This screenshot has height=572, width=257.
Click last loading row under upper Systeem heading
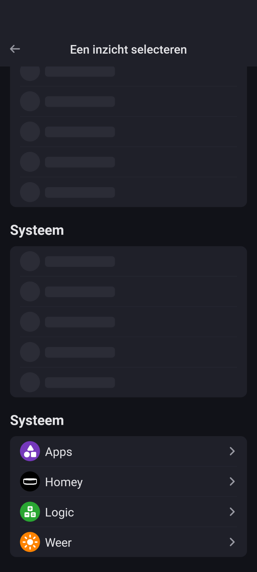(128, 382)
